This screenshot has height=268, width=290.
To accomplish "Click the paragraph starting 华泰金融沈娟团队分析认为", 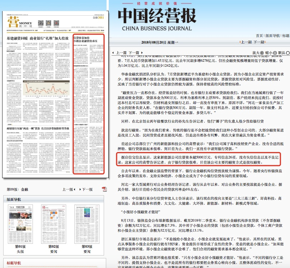I will coord(201,79).
